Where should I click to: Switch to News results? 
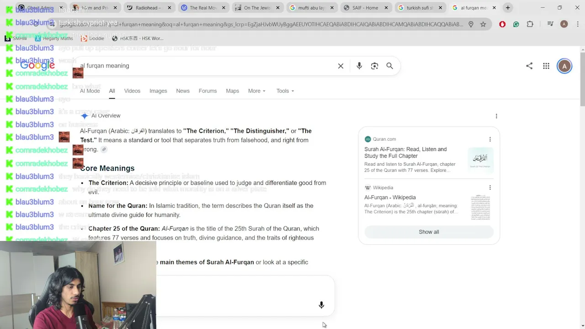(183, 91)
